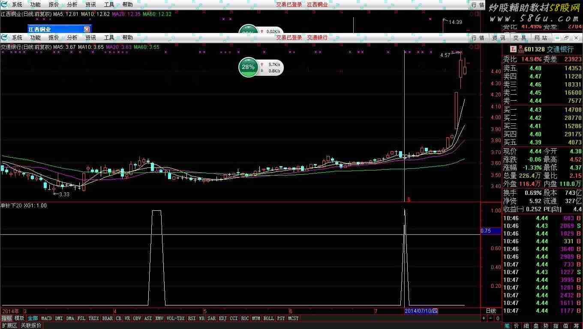Switch to SAR indicator

(212, 318)
